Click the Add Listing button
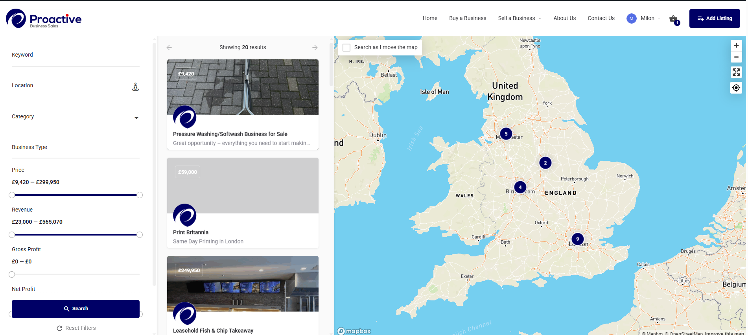This screenshot has height=335, width=748. pyautogui.click(x=714, y=18)
